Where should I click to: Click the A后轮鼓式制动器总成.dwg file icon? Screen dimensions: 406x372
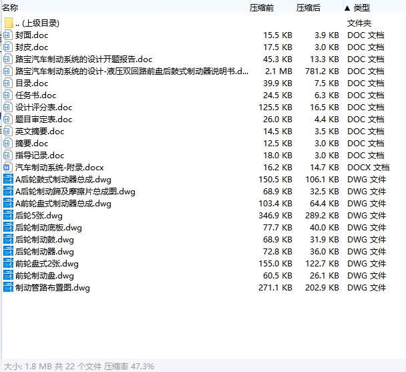tap(8, 179)
